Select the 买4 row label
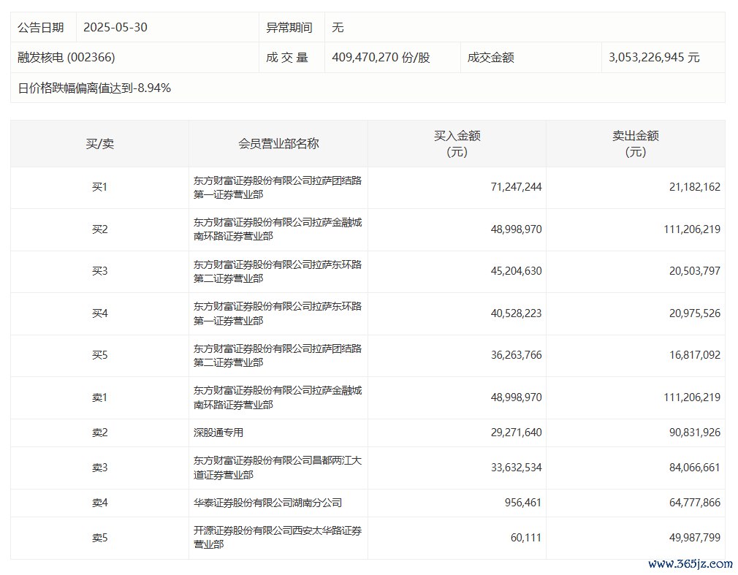The image size is (738, 575). [x=100, y=313]
